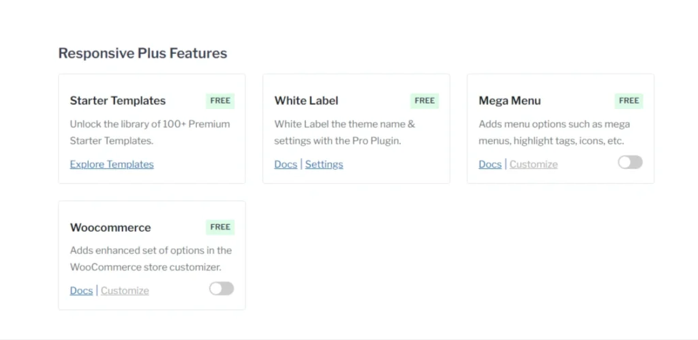Click the Responsive Plus Features heading

tap(142, 53)
